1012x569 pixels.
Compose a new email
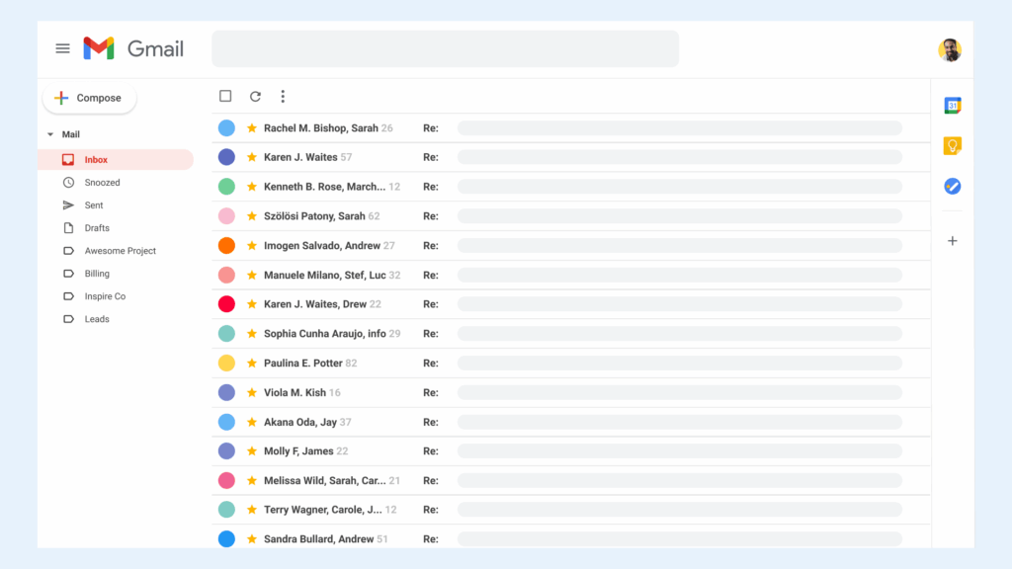pos(89,98)
